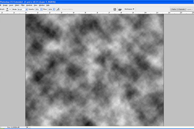Click the Go to Bridge icon
194x129 pixels.
point(120,9)
